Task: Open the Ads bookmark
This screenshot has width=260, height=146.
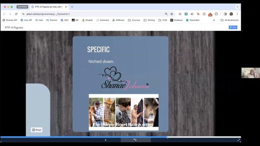Action: click(39, 20)
